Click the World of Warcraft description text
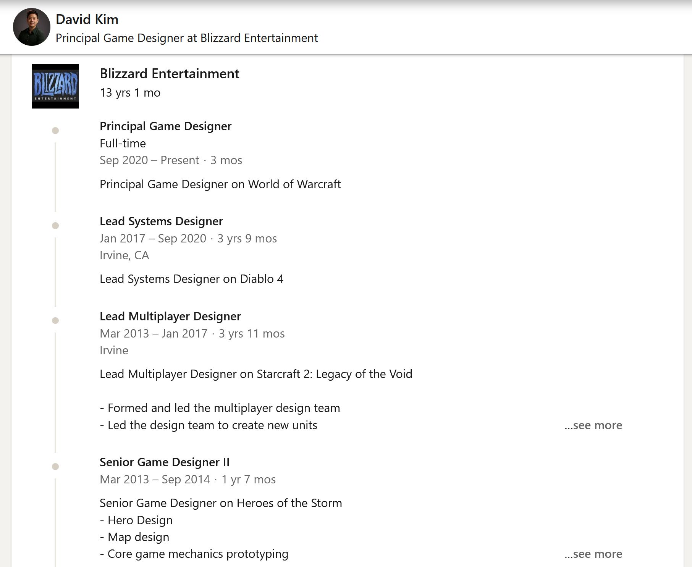The image size is (692, 567). tap(220, 184)
